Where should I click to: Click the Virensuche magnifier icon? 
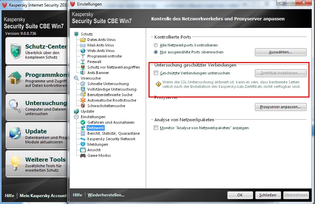pos(76,78)
